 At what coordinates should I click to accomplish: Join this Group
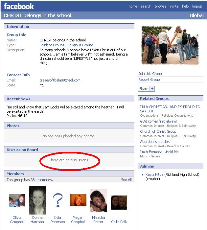pyautogui.click(x=150, y=74)
